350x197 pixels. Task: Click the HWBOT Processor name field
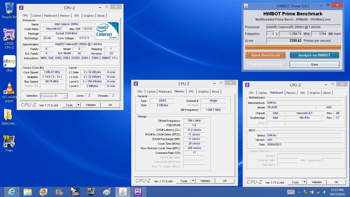point(304,27)
